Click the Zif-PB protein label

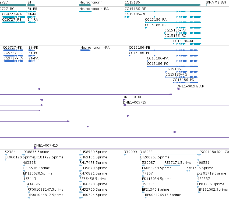tap(33, 48)
